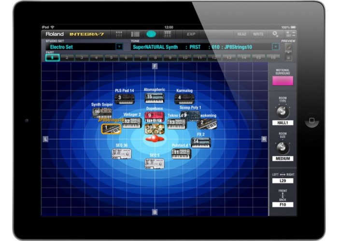Select part 2 Awakening instrument icon
Viewport: 338px width, 241px height.
pos(207,124)
